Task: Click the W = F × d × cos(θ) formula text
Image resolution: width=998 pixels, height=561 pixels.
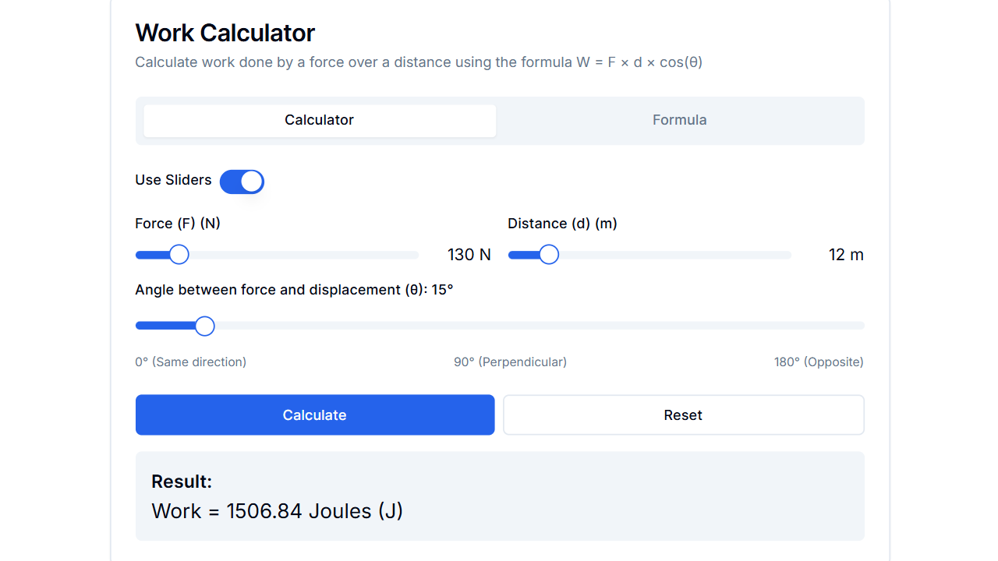Action: [x=638, y=62]
